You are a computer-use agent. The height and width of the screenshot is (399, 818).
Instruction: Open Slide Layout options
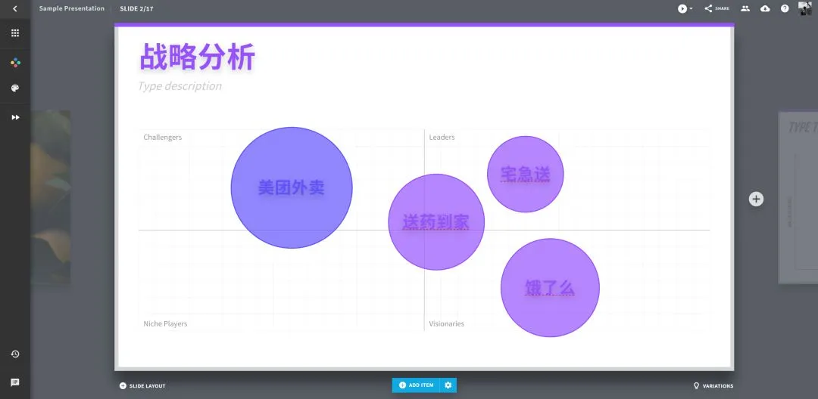click(x=142, y=386)
